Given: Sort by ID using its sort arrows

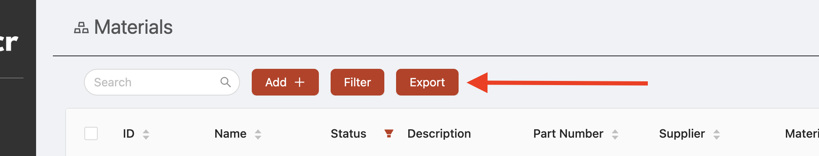Looking at the screenshot, I should pos(146,134).
